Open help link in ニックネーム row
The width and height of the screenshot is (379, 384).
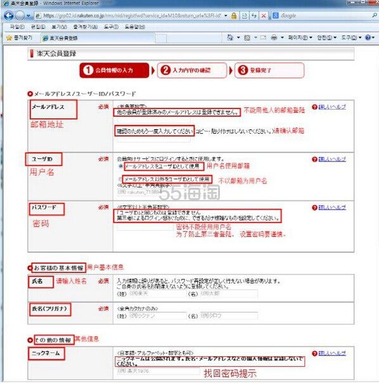(x=332, y=354)
